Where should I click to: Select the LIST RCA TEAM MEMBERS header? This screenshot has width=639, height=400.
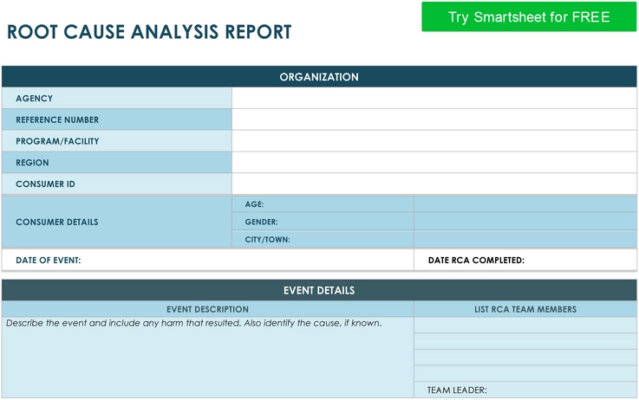click(x=525, y=309)
